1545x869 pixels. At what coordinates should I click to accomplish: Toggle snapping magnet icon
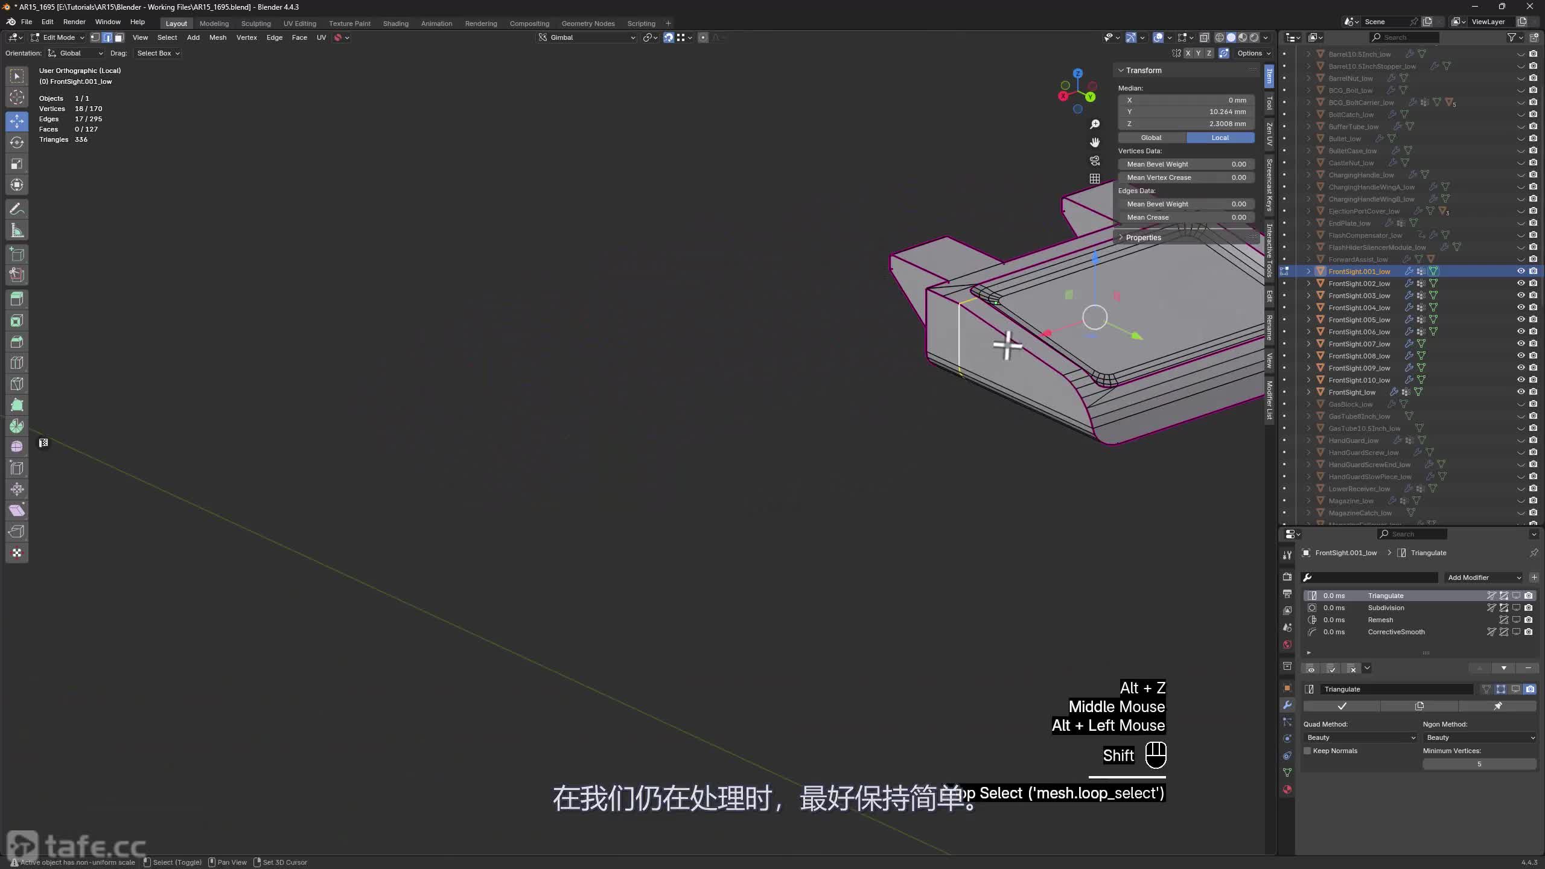click(669, 37)
